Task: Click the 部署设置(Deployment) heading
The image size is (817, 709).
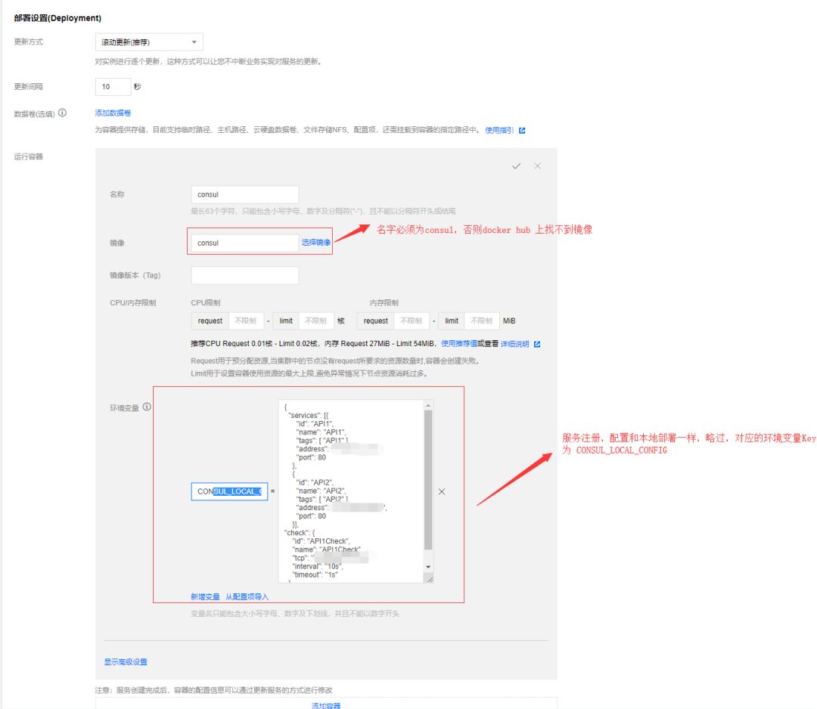Action: 57,17
